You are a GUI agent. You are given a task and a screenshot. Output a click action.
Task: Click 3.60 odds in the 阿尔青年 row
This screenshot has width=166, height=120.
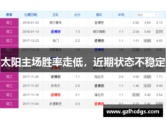(x=147, y=23)
